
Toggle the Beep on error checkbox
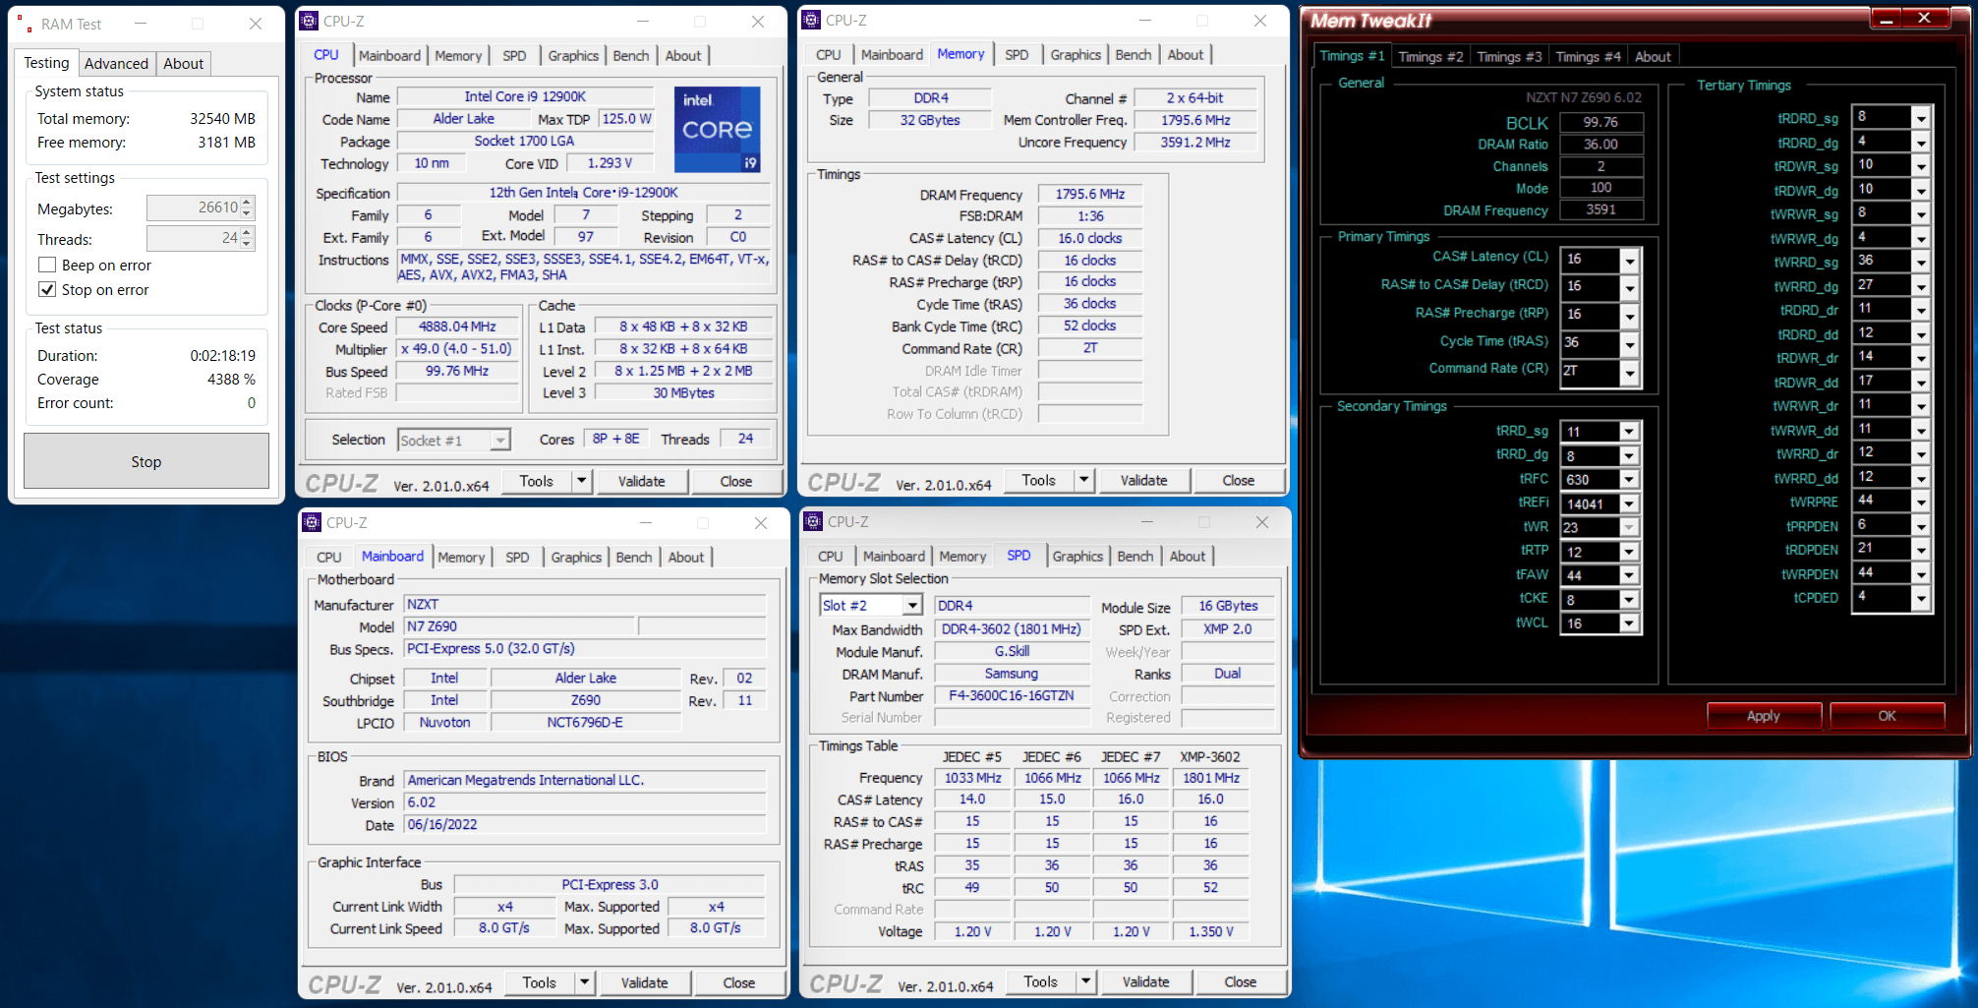tap(46, 265)
